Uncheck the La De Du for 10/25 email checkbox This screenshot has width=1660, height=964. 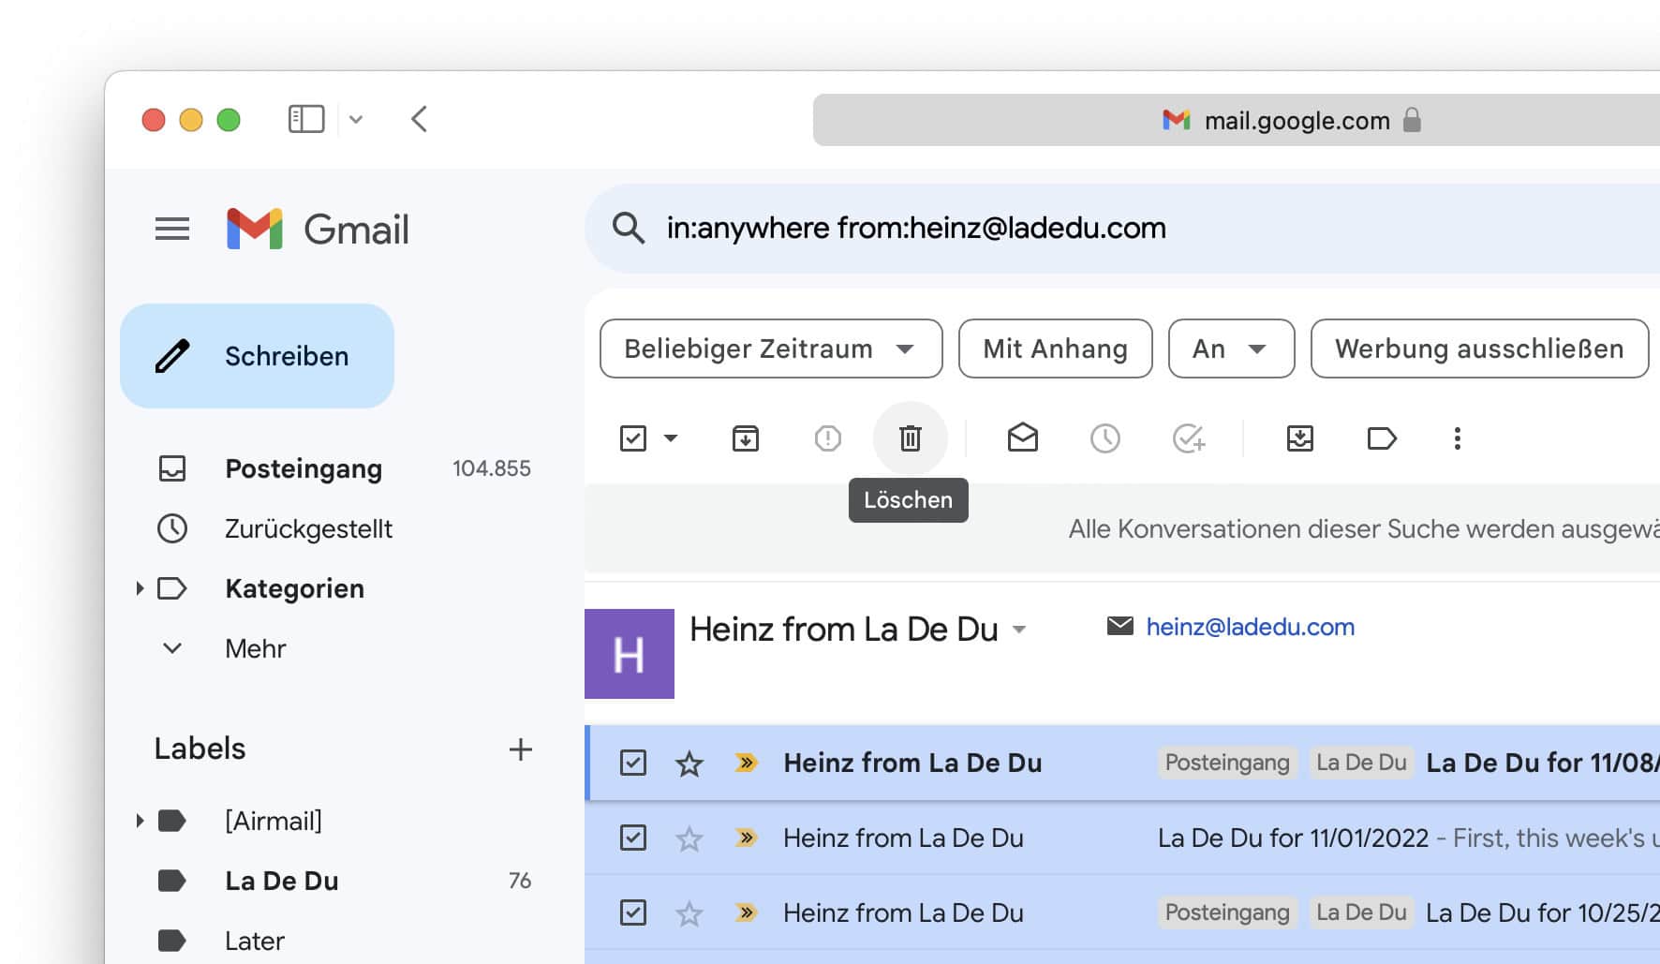coord(633,912)
